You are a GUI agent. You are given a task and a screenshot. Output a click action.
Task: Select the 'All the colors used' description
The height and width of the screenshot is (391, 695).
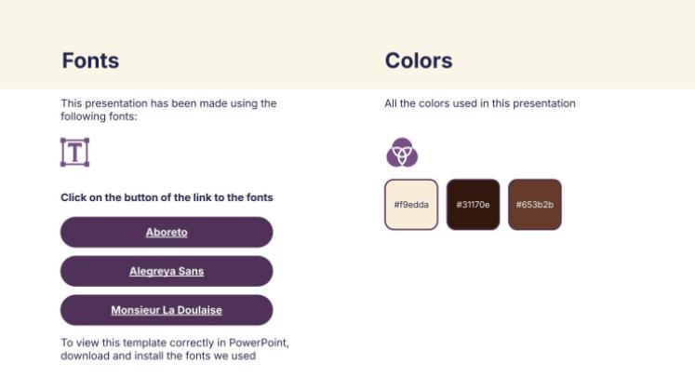480,103
